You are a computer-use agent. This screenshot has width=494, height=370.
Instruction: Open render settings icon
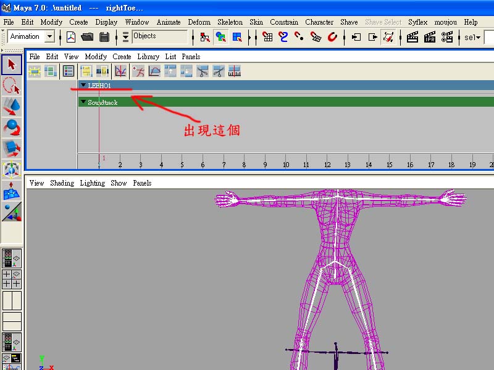pos(446,37)
